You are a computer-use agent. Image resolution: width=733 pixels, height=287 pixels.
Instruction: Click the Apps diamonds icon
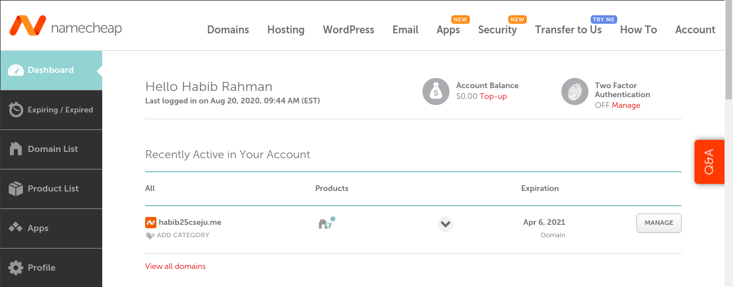click(x=16, y=228)
